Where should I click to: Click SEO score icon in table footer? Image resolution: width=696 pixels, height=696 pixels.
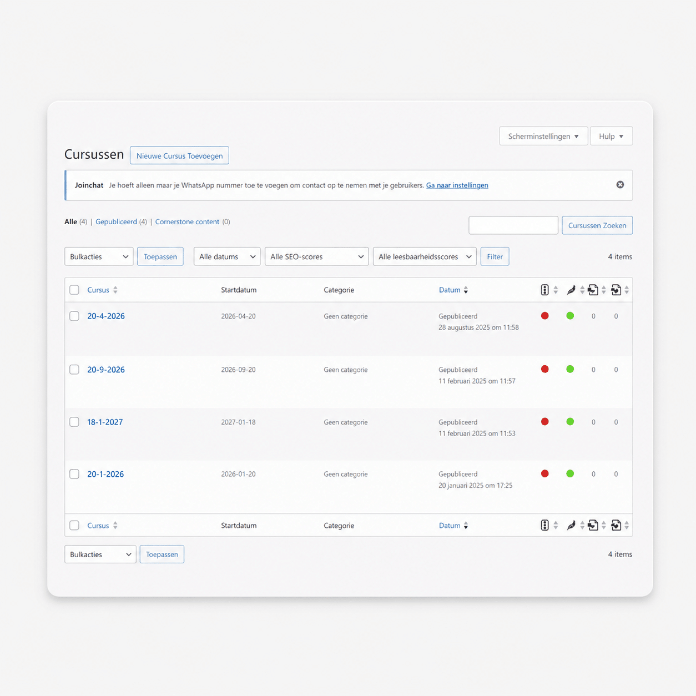[x=545, y=525]
